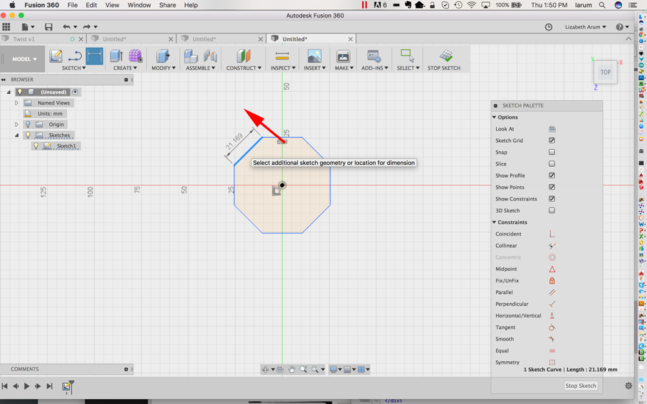Toggle Sketch1 visibility lightbulb
This screenshot has height=404, width=647.
pos(36,146)
